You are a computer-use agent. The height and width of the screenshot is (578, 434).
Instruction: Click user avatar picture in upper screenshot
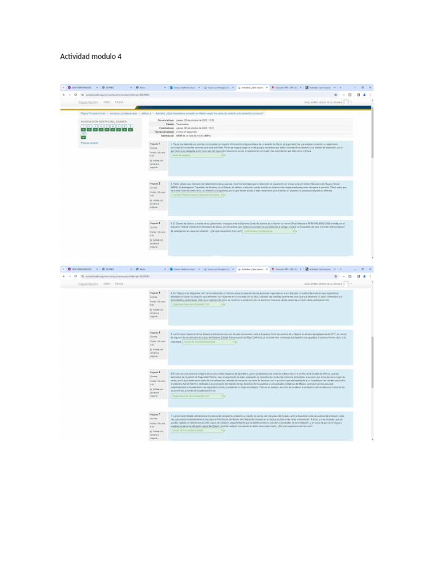point(346,102)
